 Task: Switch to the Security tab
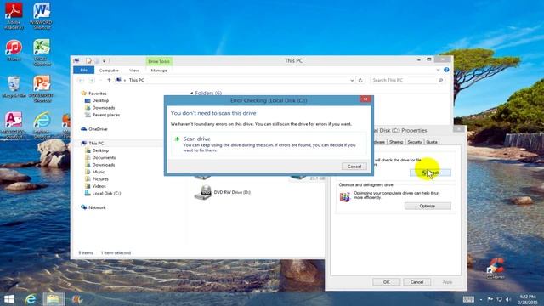[x=414, y=142]
